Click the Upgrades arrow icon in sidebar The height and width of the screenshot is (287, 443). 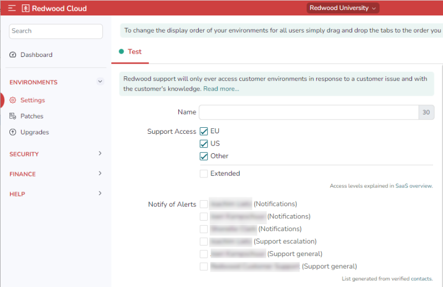[x=13, y=132]
